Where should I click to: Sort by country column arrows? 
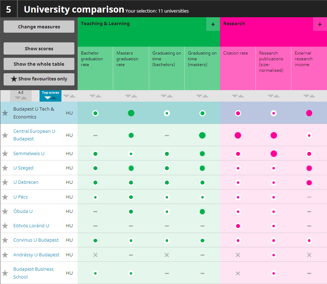(x=69, y=96)
